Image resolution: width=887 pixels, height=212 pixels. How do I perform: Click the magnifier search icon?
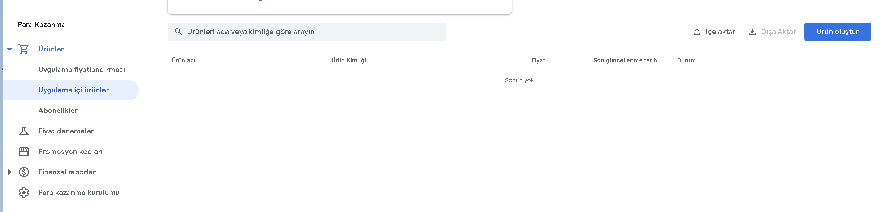click(178, 32)
